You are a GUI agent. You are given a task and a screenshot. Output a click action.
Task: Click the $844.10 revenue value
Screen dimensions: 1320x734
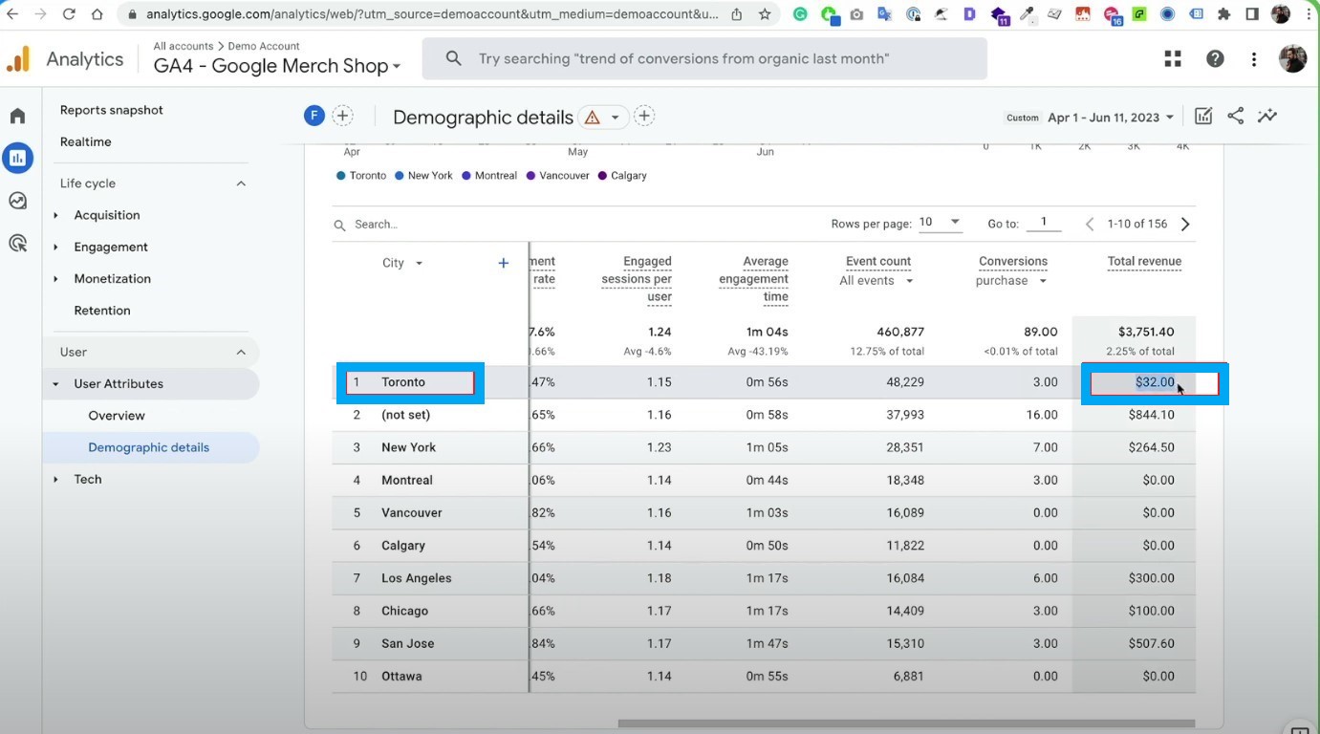pyautogui.click(x=1151, y=415)
